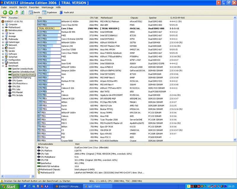
Task: Open the Ansicht menu
Action: tap(13, 7)
